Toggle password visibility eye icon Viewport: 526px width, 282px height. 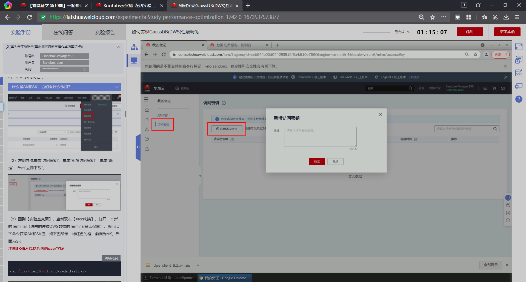tap(85, 69)
